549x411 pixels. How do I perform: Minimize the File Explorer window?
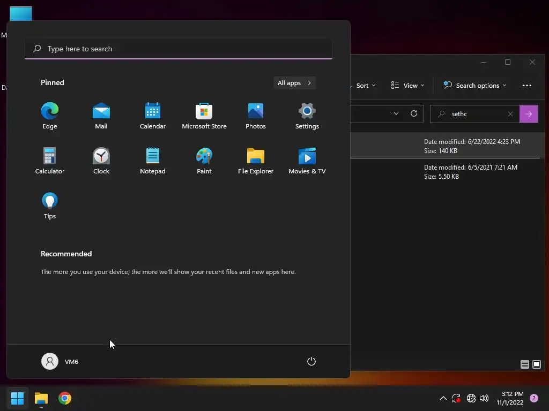[x=484, y=62]
